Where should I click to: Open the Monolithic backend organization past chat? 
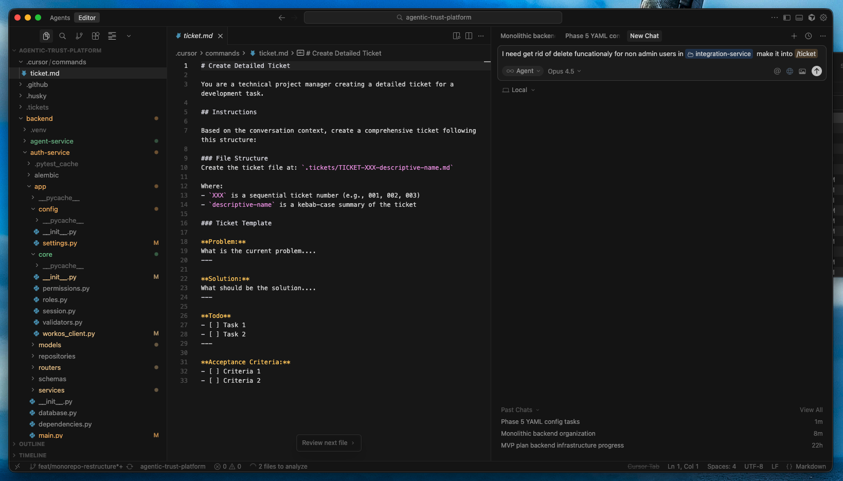click(x=548, y=433)
